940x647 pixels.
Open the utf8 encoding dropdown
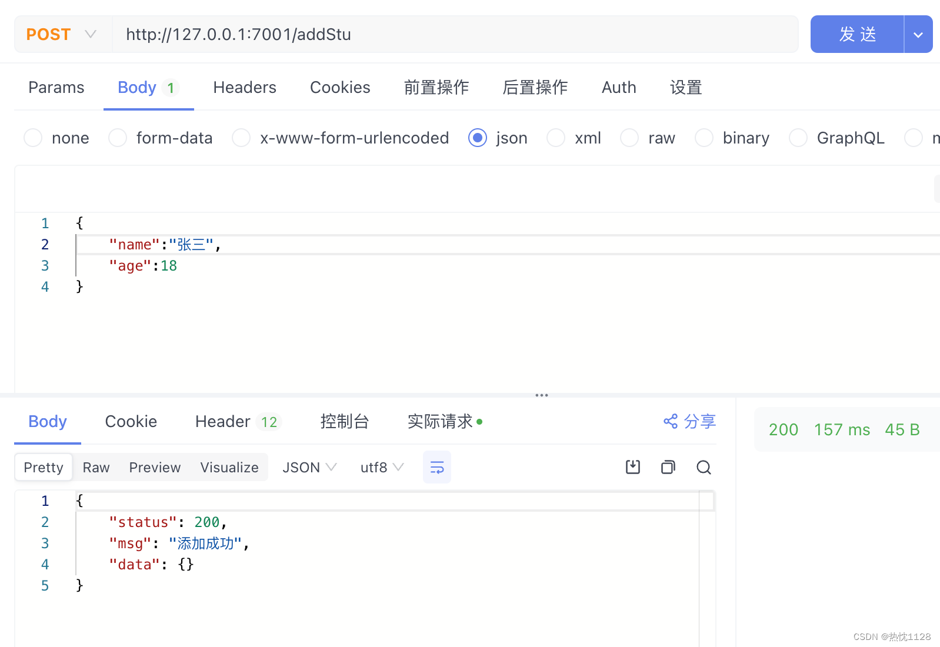[x=382, y=467]
